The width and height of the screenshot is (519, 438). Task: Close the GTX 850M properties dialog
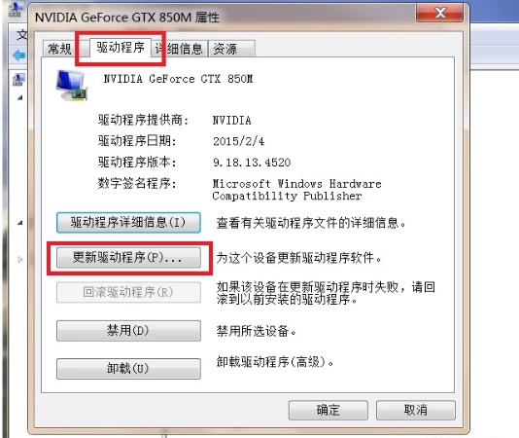(x=439, y=13)
